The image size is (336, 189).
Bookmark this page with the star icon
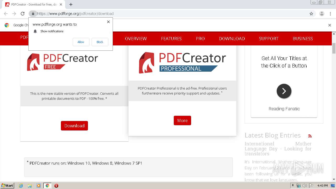click(311, 14)
